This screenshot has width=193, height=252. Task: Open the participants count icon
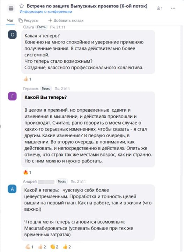click(x=159, y=8)
